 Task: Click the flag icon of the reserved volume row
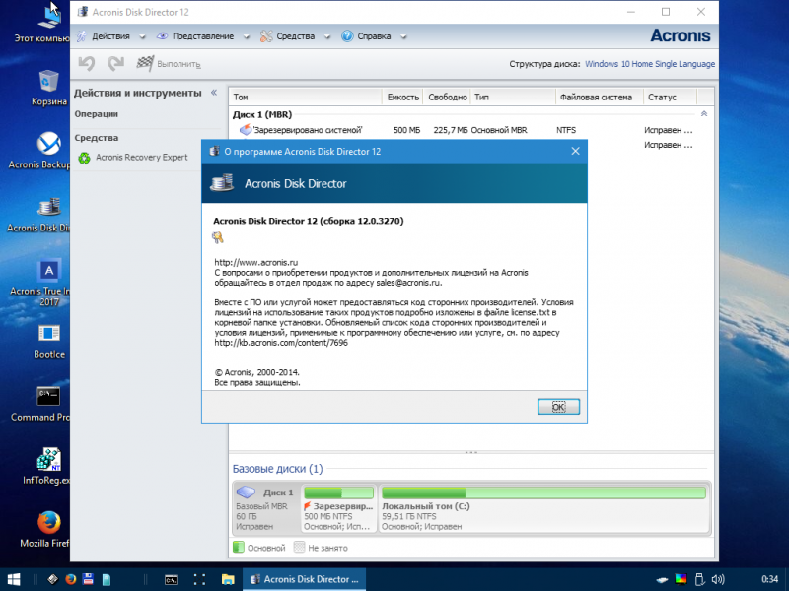coord(245,130)
